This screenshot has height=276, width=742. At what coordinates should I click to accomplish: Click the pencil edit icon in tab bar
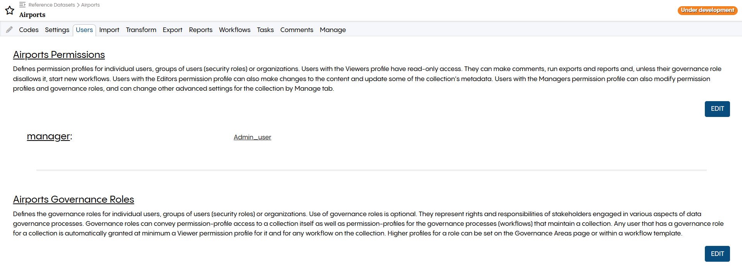click(x=9, y=30)
